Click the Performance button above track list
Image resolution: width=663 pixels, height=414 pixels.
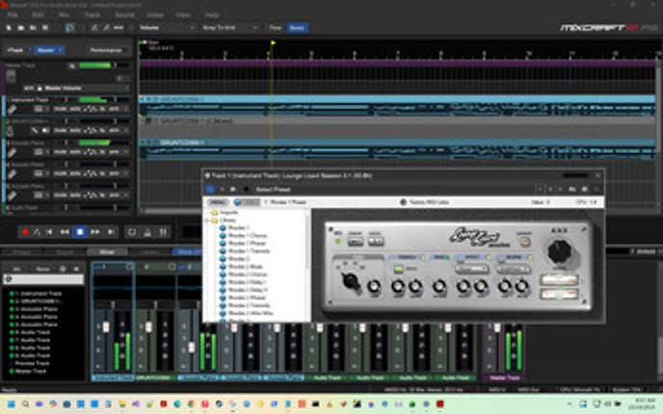pos(105,49)
